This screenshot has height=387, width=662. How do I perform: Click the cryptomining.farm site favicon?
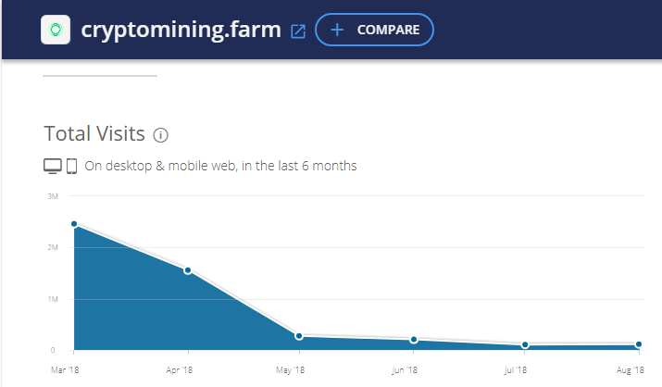click(56, 30)
